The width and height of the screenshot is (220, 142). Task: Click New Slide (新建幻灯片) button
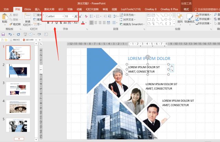tap(27, 20)
